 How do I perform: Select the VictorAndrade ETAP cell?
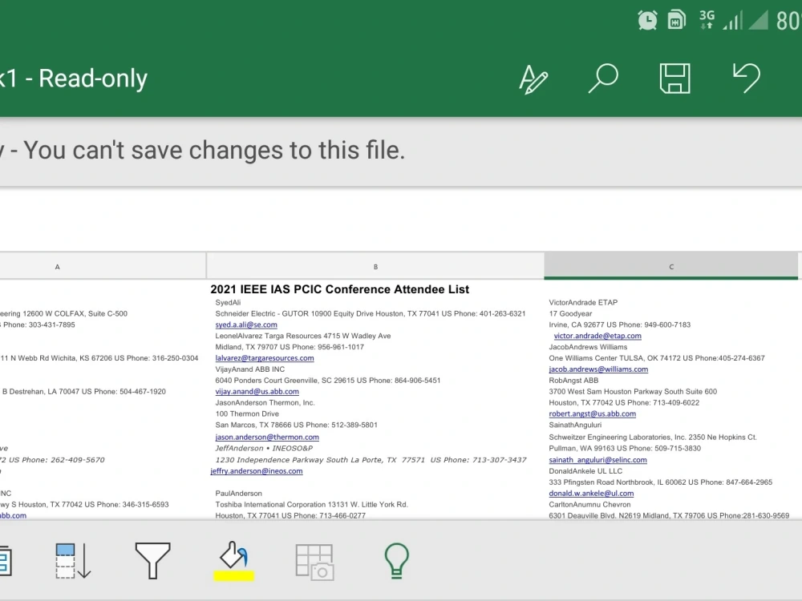tap(583, 303)
